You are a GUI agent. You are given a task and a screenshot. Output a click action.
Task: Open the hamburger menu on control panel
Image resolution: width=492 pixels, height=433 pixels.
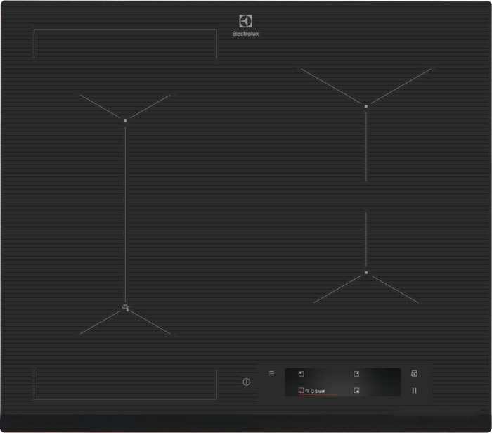coord(272,373)
